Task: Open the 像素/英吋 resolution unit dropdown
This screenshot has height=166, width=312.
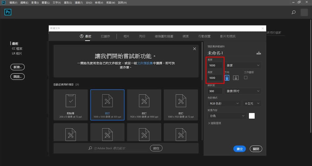Action: coord(243,91)
